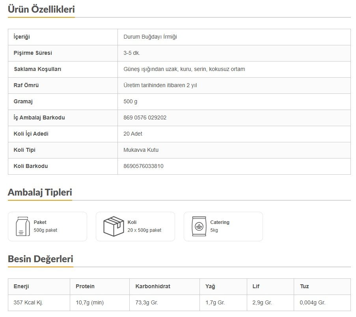This screenshot has height=317, width=356.
Task: Click the Paket bag icon
Action: point(22,226)
